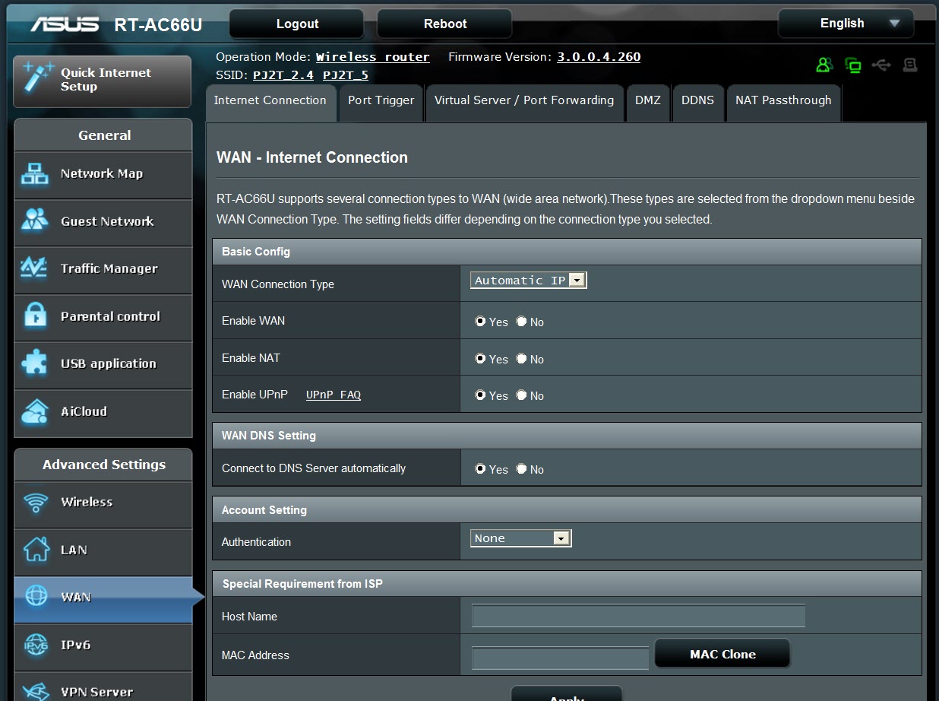Screen dimensions: 939x701
Task: Select Yes for automatic DNS server
Action: (480, 468)
